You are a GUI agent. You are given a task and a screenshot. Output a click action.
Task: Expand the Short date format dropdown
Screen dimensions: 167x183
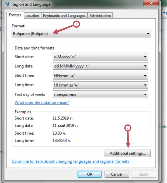pyautogui.click(x=100, y=57)
